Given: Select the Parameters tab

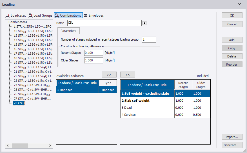Looking at the screenshot, I should pos(69,30).
